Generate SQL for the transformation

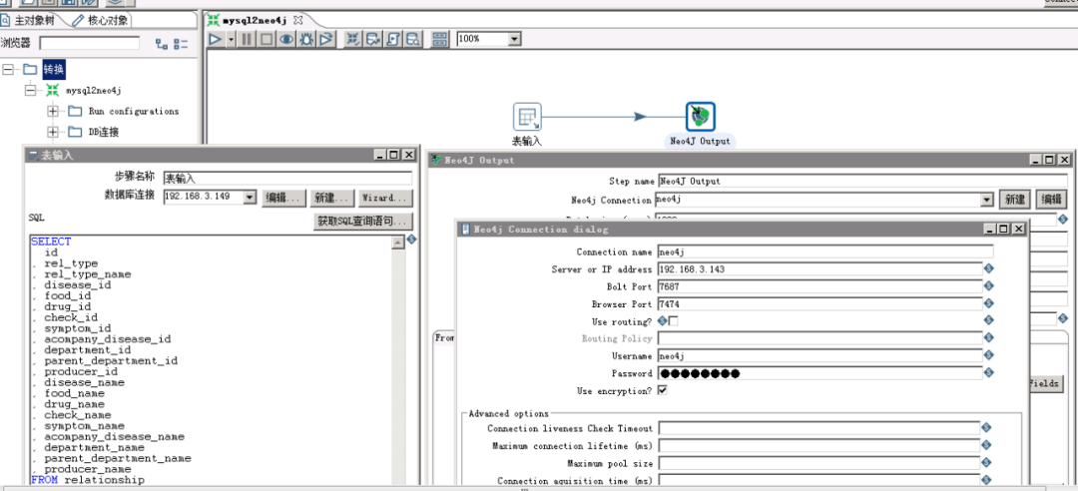point(393,39)
